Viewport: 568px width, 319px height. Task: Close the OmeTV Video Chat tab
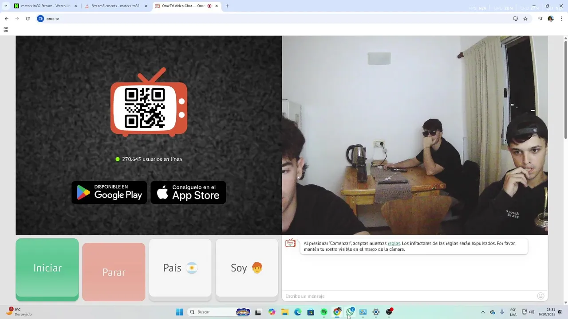(x=216, y=6)
